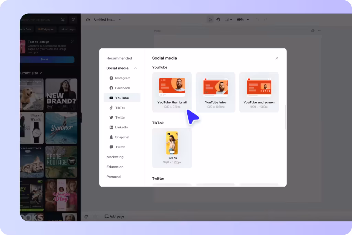Go to the Education category
The height and width of the screenshot is (235, 352).
point(115,167)
